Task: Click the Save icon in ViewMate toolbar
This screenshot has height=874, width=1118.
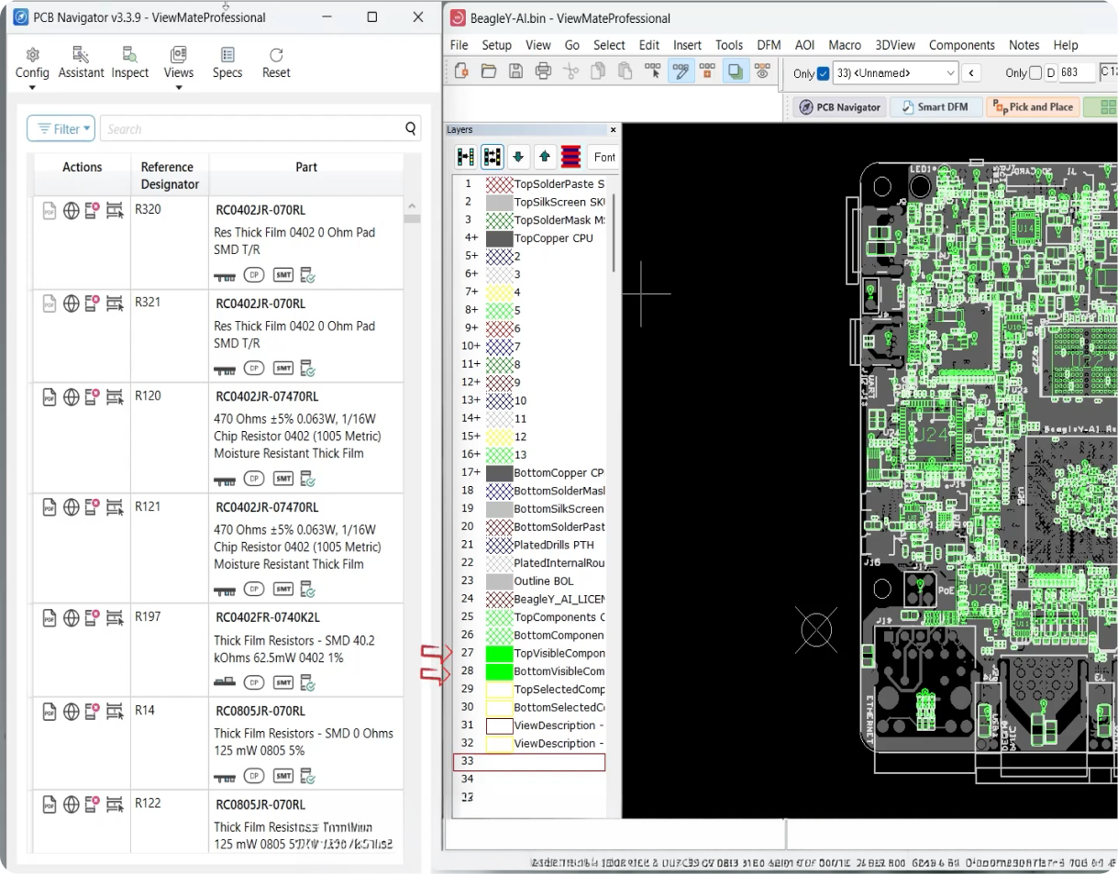Action: pyautogui.click(x=515, y=71)
